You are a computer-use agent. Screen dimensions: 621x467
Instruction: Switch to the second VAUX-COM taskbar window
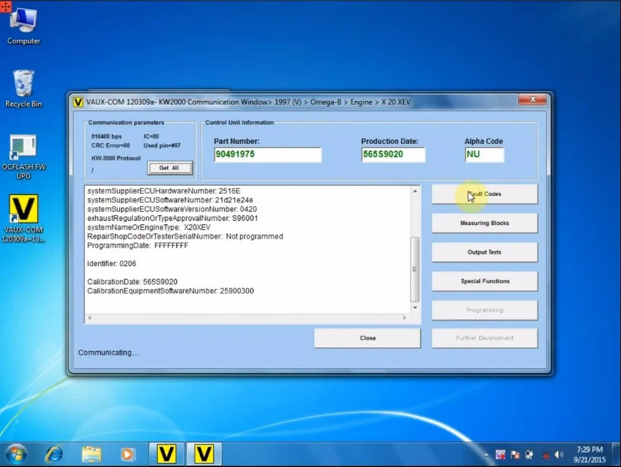tap(204, 454)
